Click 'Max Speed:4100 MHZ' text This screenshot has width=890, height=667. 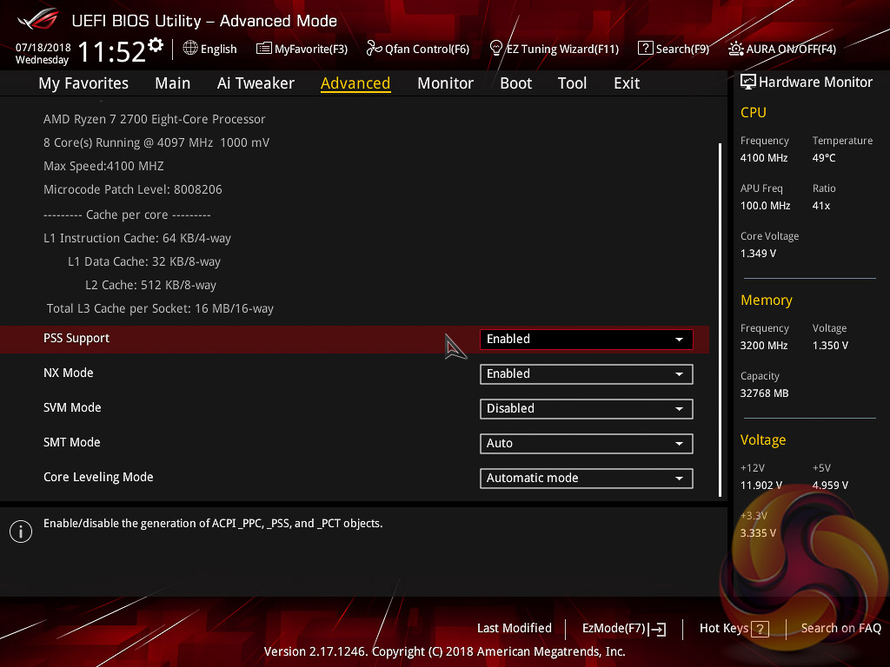(104, 166)
